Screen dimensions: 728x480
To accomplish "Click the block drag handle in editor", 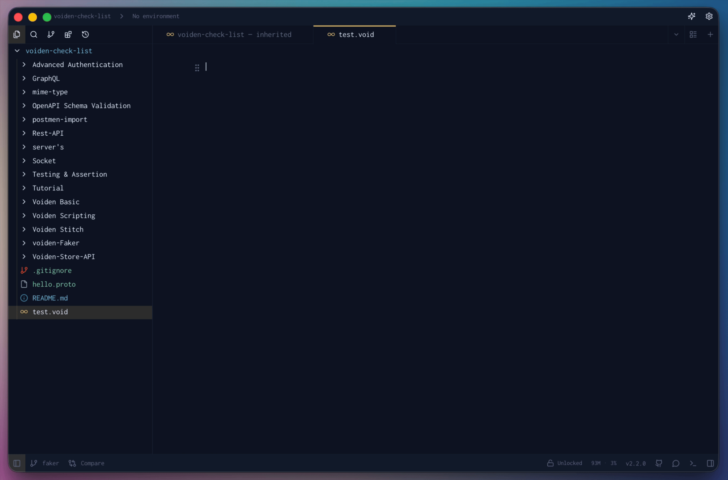I will pyautogui.click(x=197, y=68).
